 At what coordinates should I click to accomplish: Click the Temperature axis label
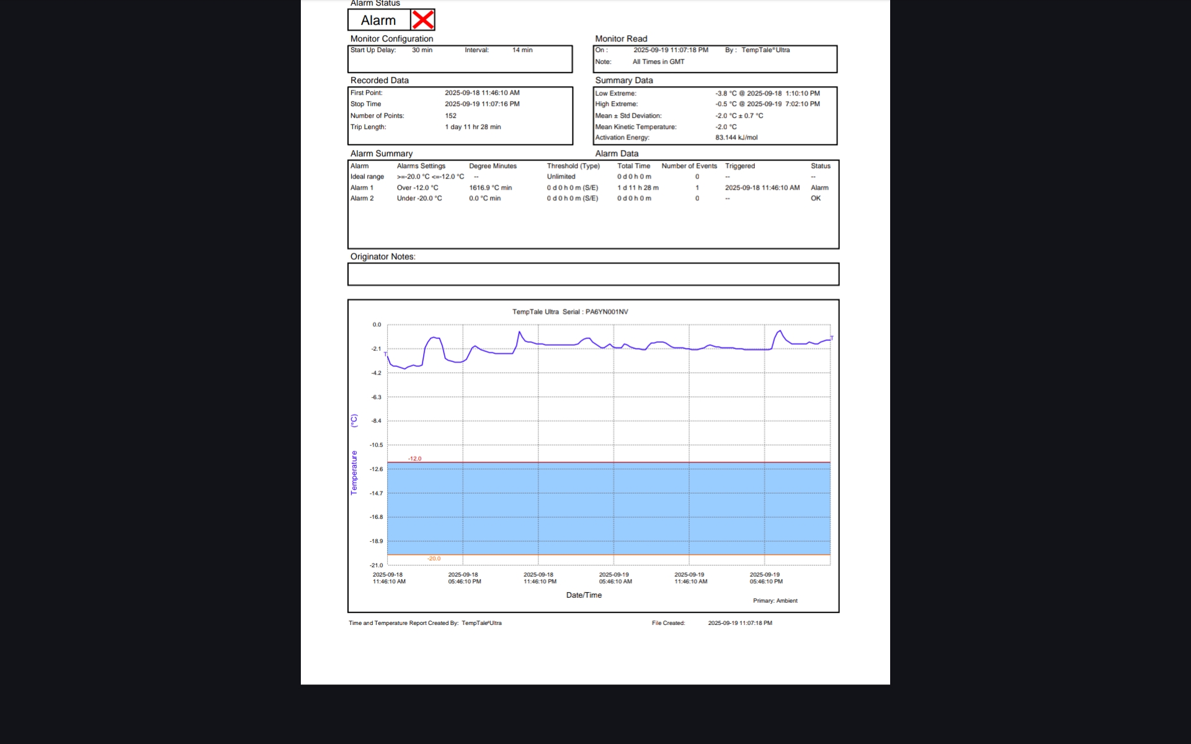354,472
